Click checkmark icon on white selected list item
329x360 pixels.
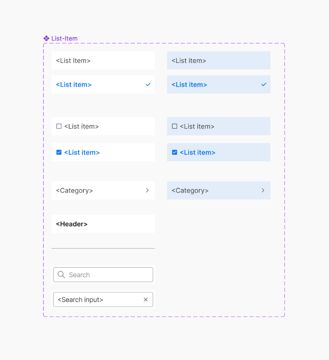148,84
